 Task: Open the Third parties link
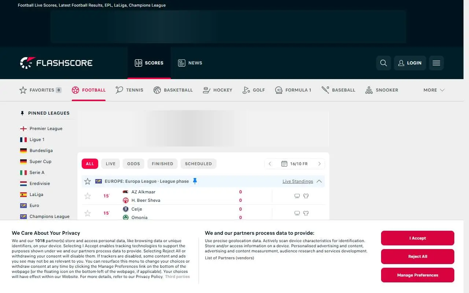[177, 277]
